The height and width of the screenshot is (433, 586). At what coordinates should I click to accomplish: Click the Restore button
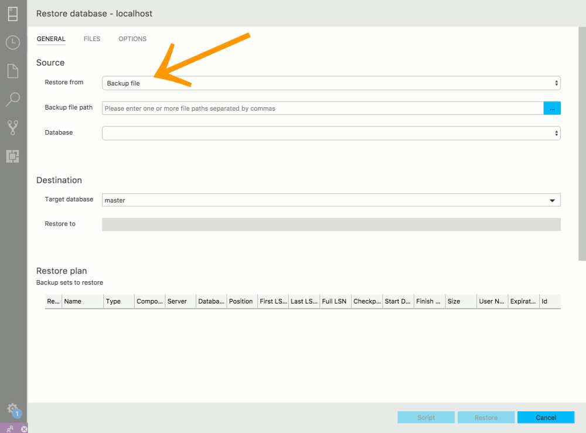coord(486,417)
